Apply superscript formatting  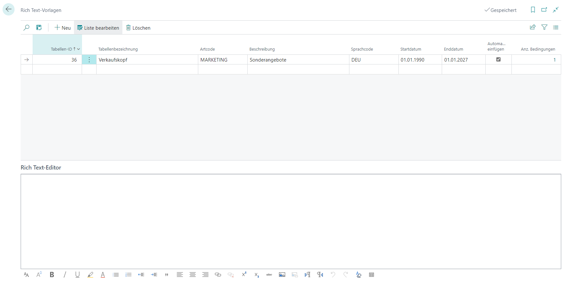pyautogui.click(x=244, y=275)
